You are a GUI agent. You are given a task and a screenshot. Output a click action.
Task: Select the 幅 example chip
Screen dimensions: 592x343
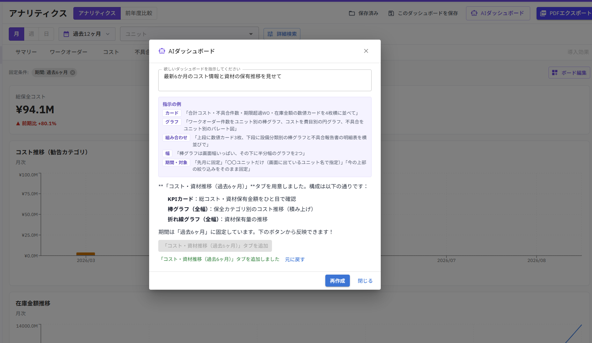tap(167, 153)
